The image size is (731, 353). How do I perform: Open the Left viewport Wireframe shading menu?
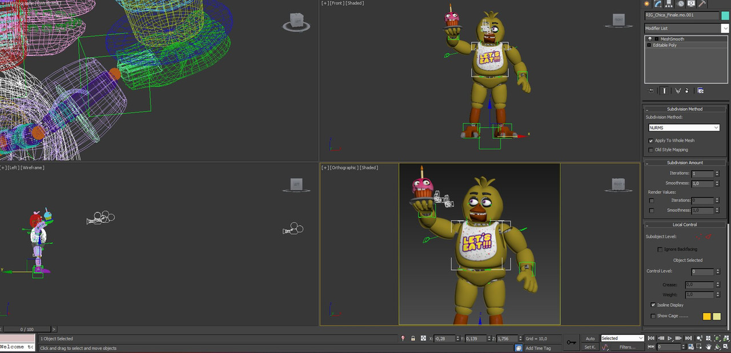click(33, 168)
